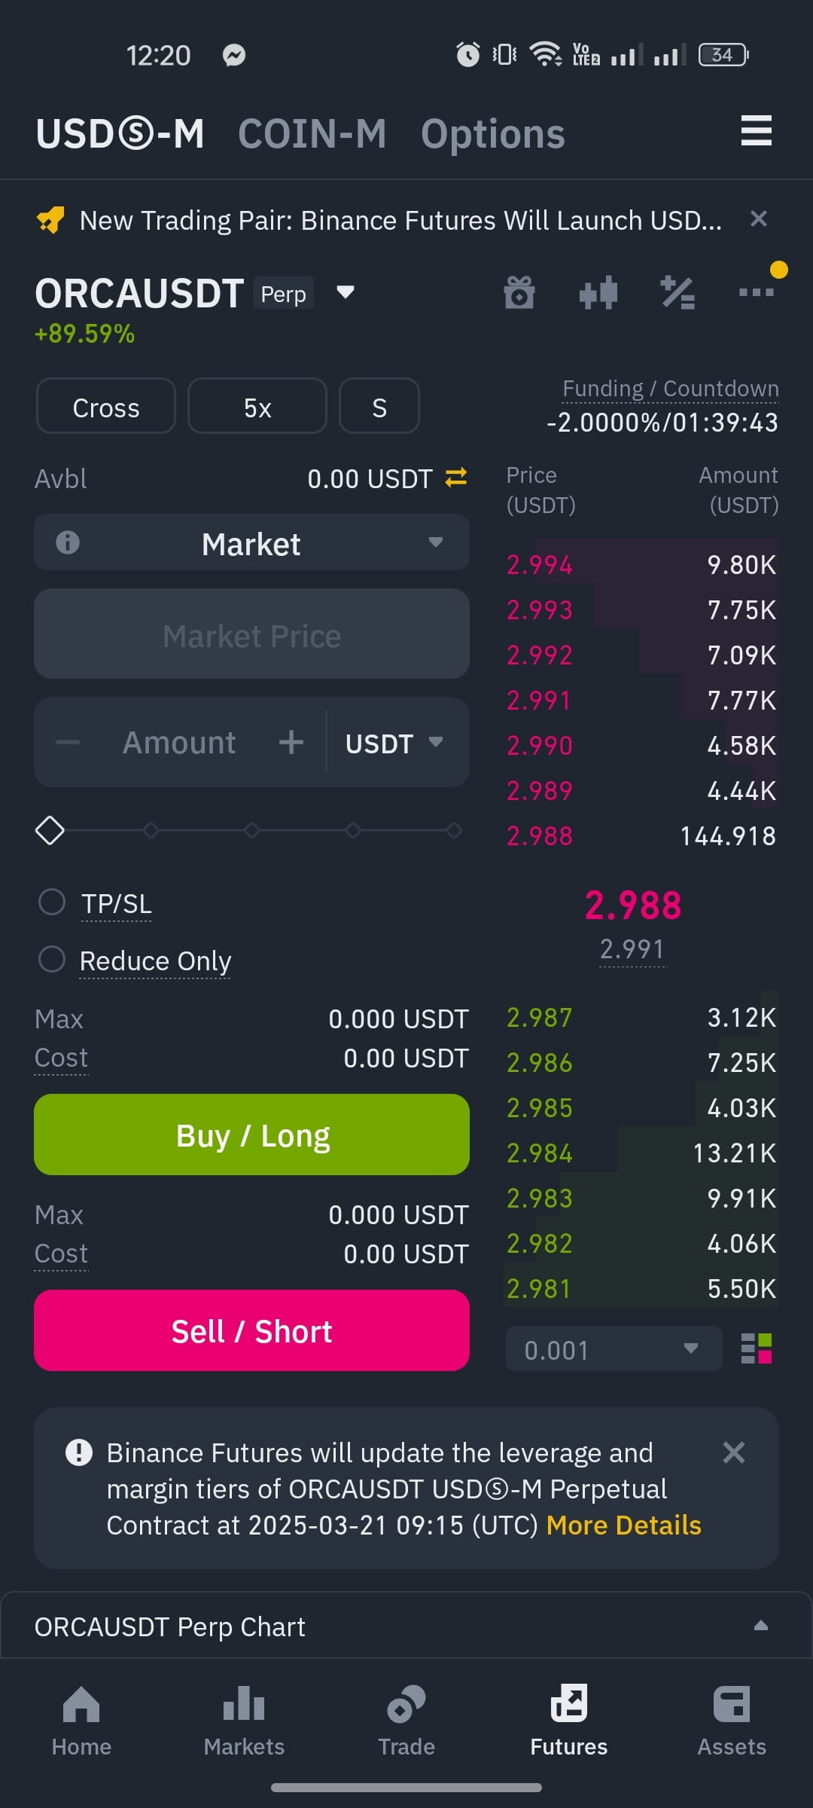Viewport: 813px width, 1808px height.
Task: Tap the order book layout icon
Action: click(x=757, y=1348)
